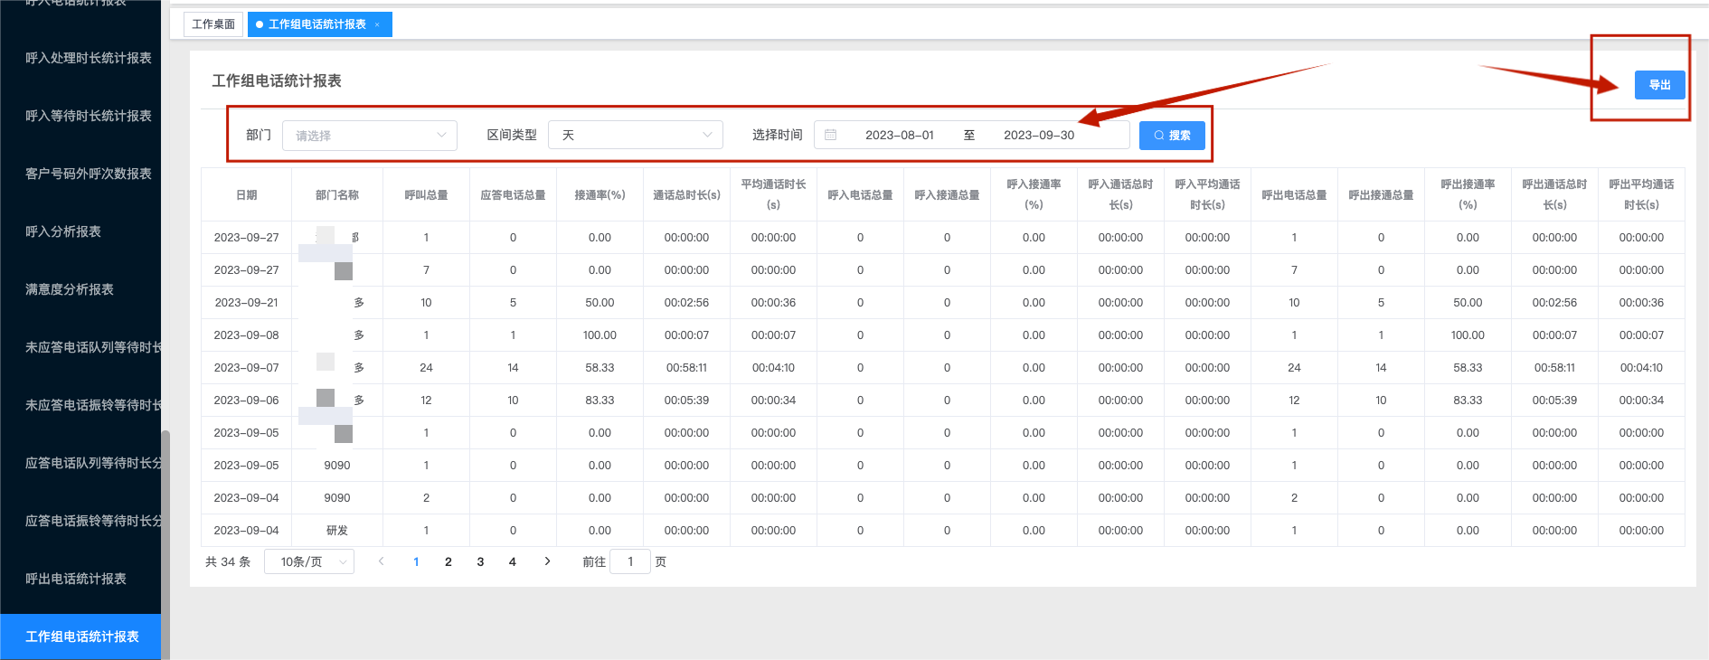Switch to the 工作桌面 tab

(x=213, y=24)
